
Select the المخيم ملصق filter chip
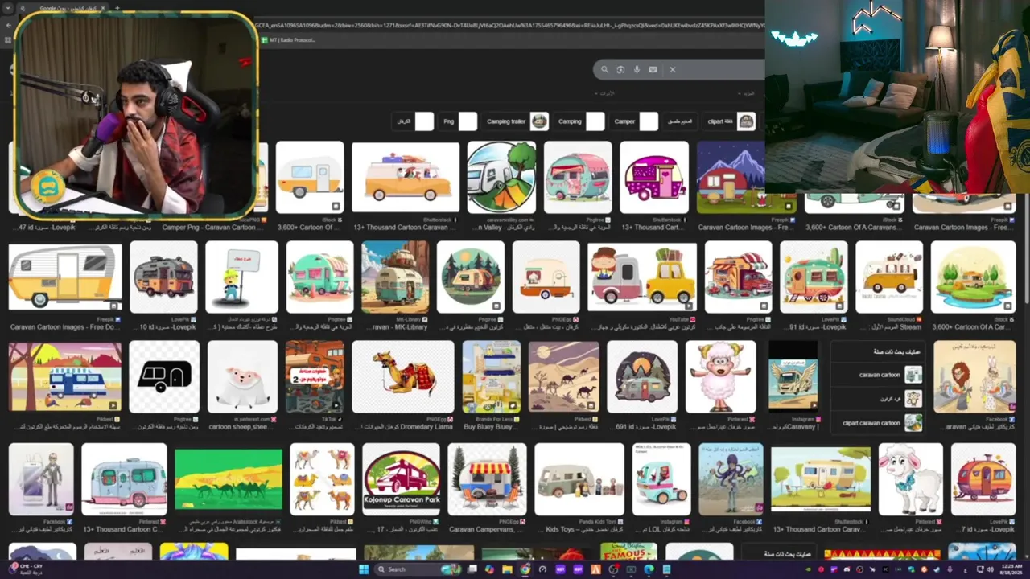click(681, 121)
